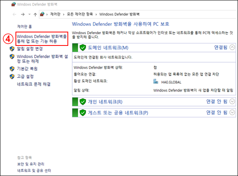Click 참고 항목 heading

coord(25,157)
